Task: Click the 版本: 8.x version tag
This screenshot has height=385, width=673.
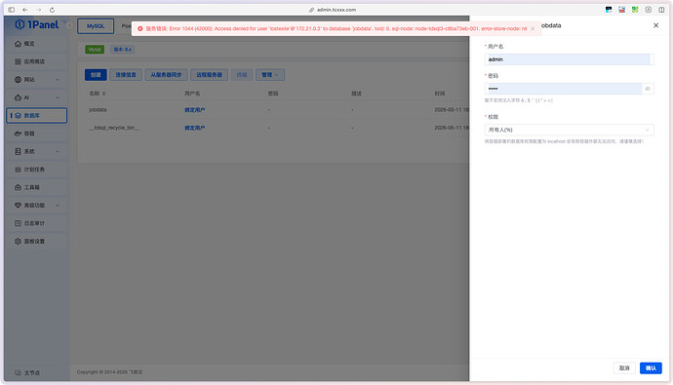Action: (122, 50)
